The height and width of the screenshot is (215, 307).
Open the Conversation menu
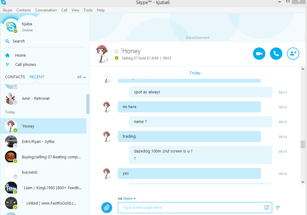[x=46, y=10]
